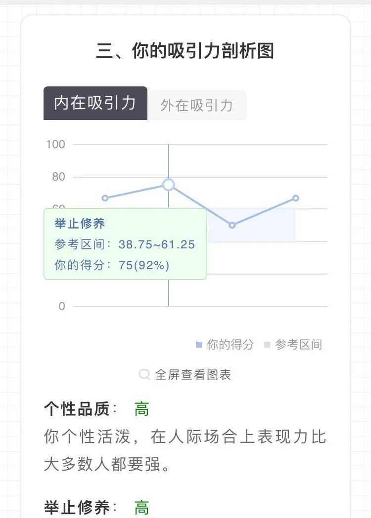Image resolution: width=371 pixels, height=518 pixels.
Task: Click the gray 参考区间 legend square
Action: pos(267,345)
